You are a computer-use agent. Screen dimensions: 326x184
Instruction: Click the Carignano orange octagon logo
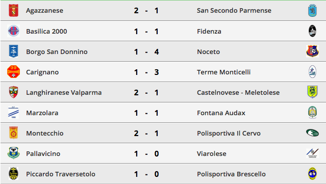pos(13,72)
